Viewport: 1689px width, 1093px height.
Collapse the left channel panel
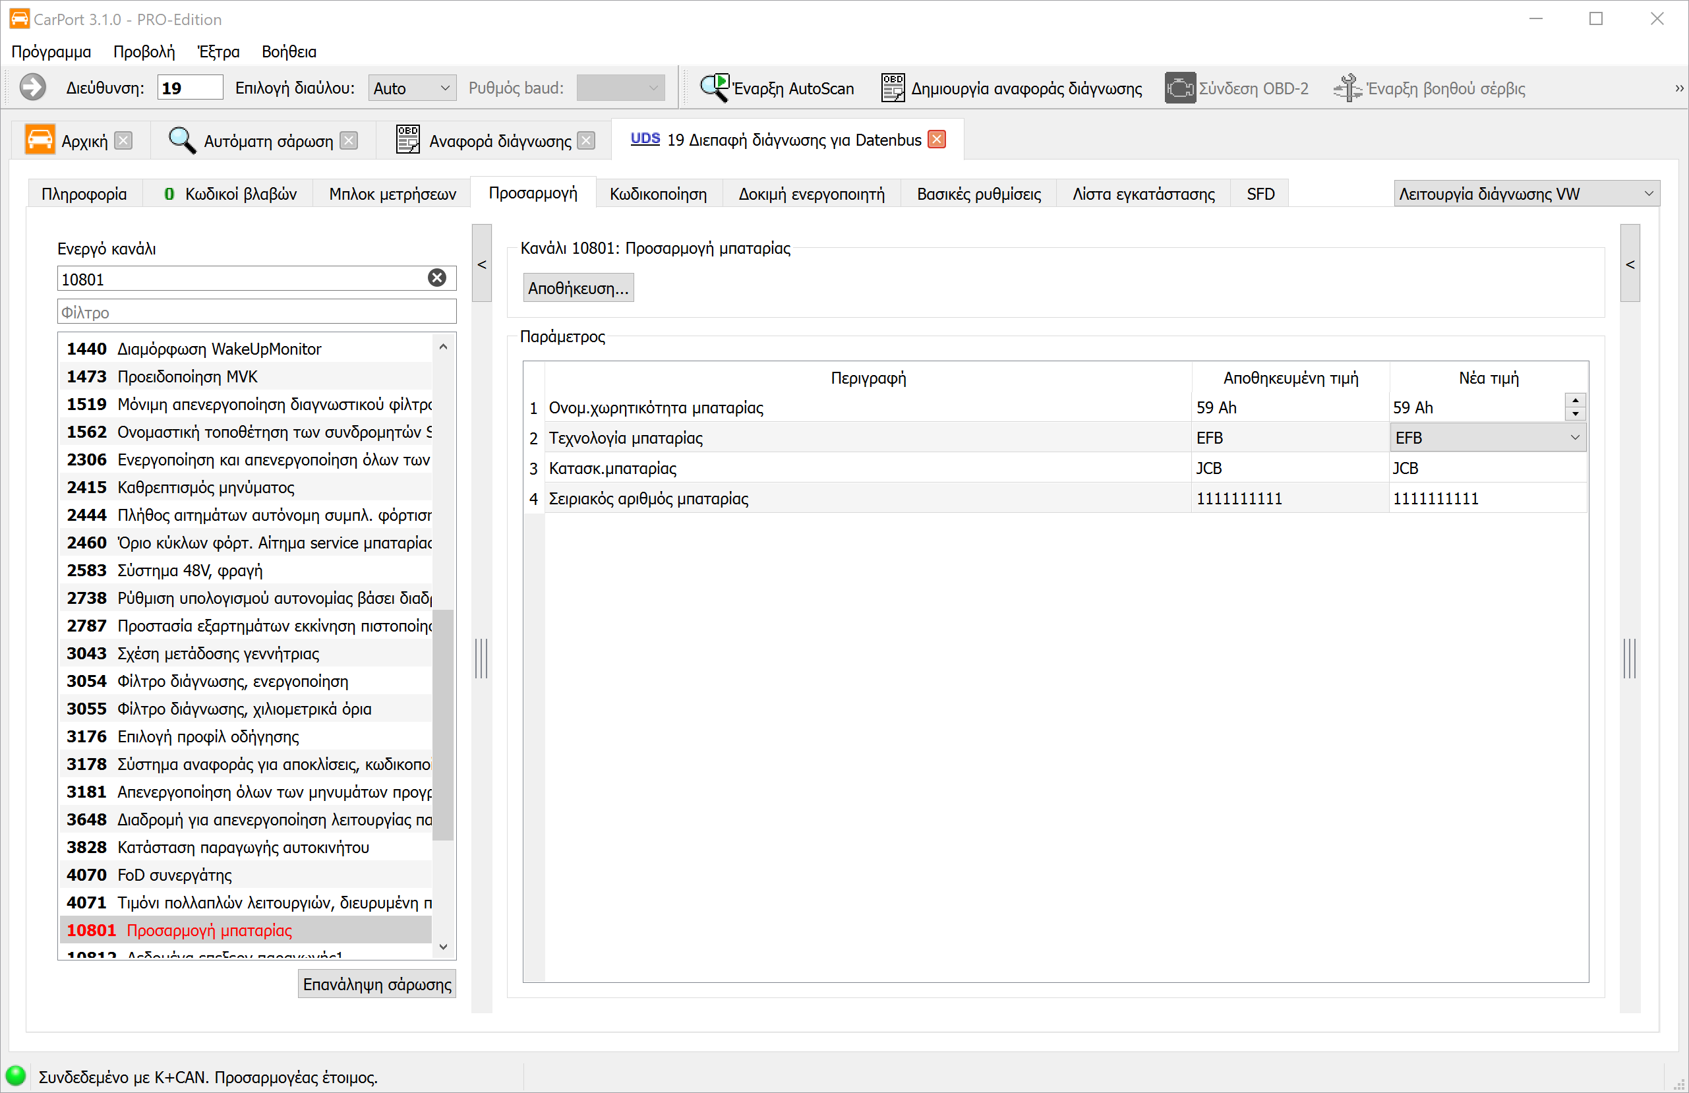click(x=482, y=264)
